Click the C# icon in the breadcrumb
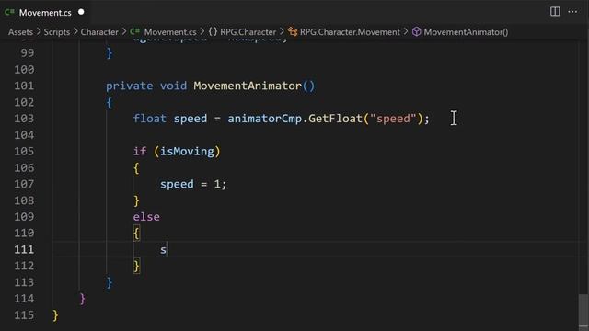The image size is (589, 331). pyautogui.click(x=135, y=32)
